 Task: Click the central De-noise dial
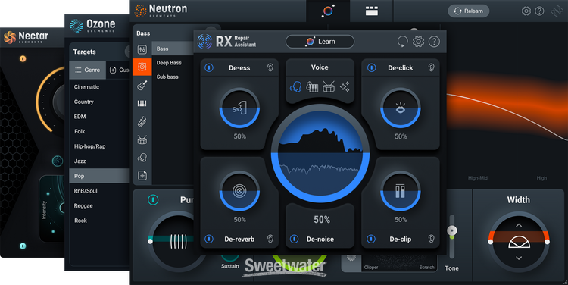pos(320,153)
